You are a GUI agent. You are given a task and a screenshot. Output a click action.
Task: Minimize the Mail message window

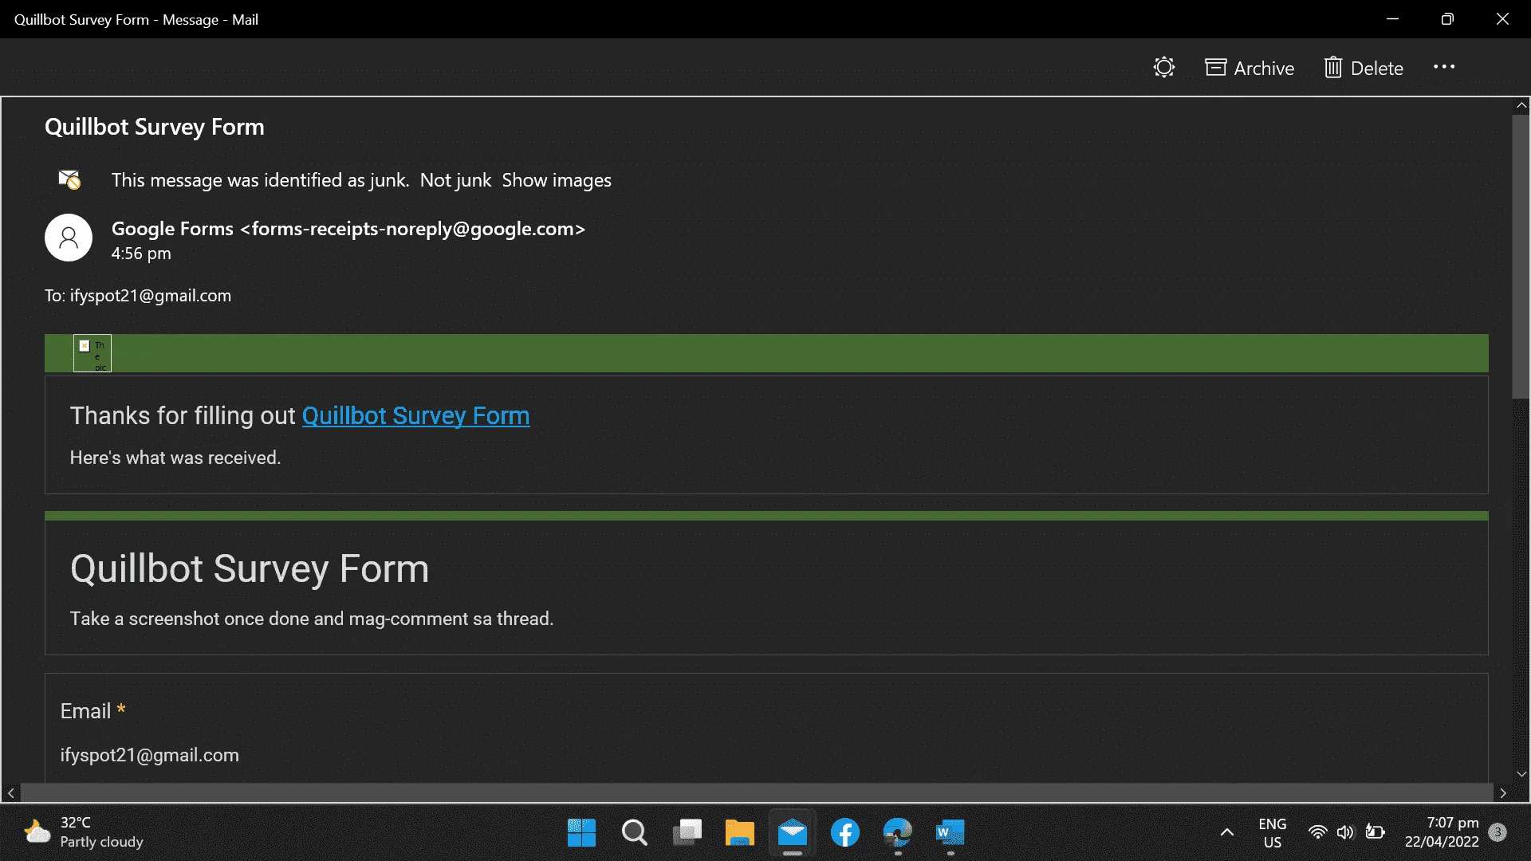[x=1393, y=19]
